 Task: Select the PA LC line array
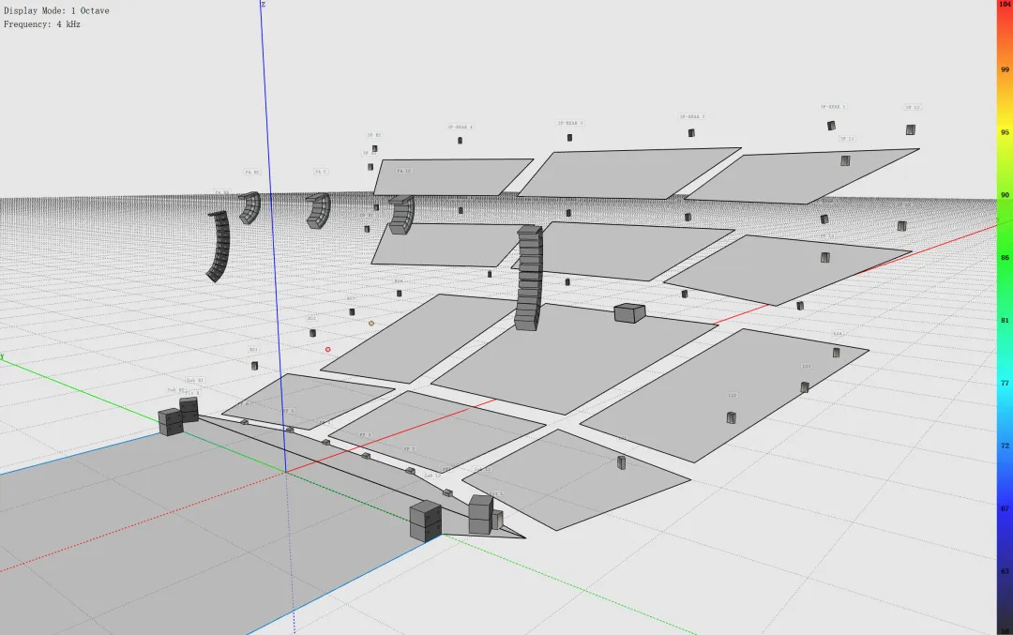(x=401, y=215)
